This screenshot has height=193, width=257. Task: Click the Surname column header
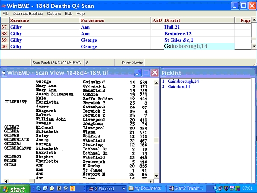coord(45,21)
